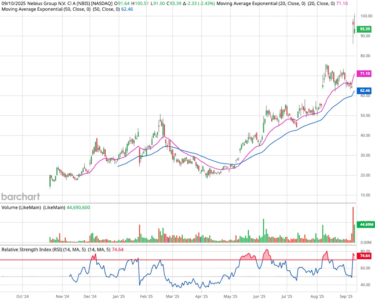This screenshot has height=301, width=375.
Task: Click the 44,690,600 volume reading
Action: (78, 207)
